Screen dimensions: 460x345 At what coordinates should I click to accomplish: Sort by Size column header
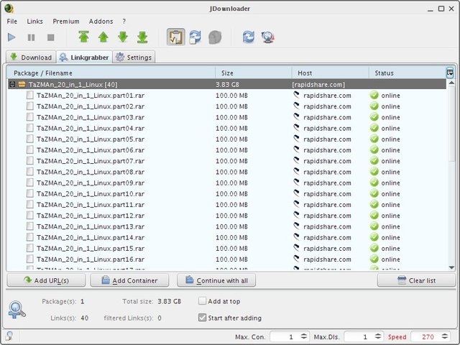[254, 73]
